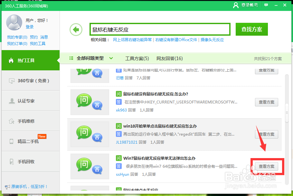Open 预约 link

pos(33,37)
